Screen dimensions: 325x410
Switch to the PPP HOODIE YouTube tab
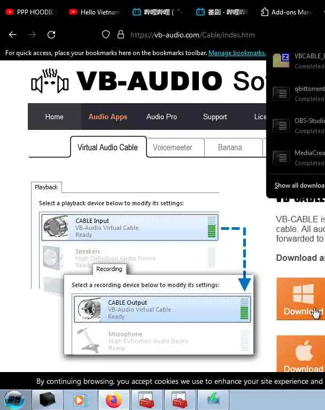(x=31, y=12)
